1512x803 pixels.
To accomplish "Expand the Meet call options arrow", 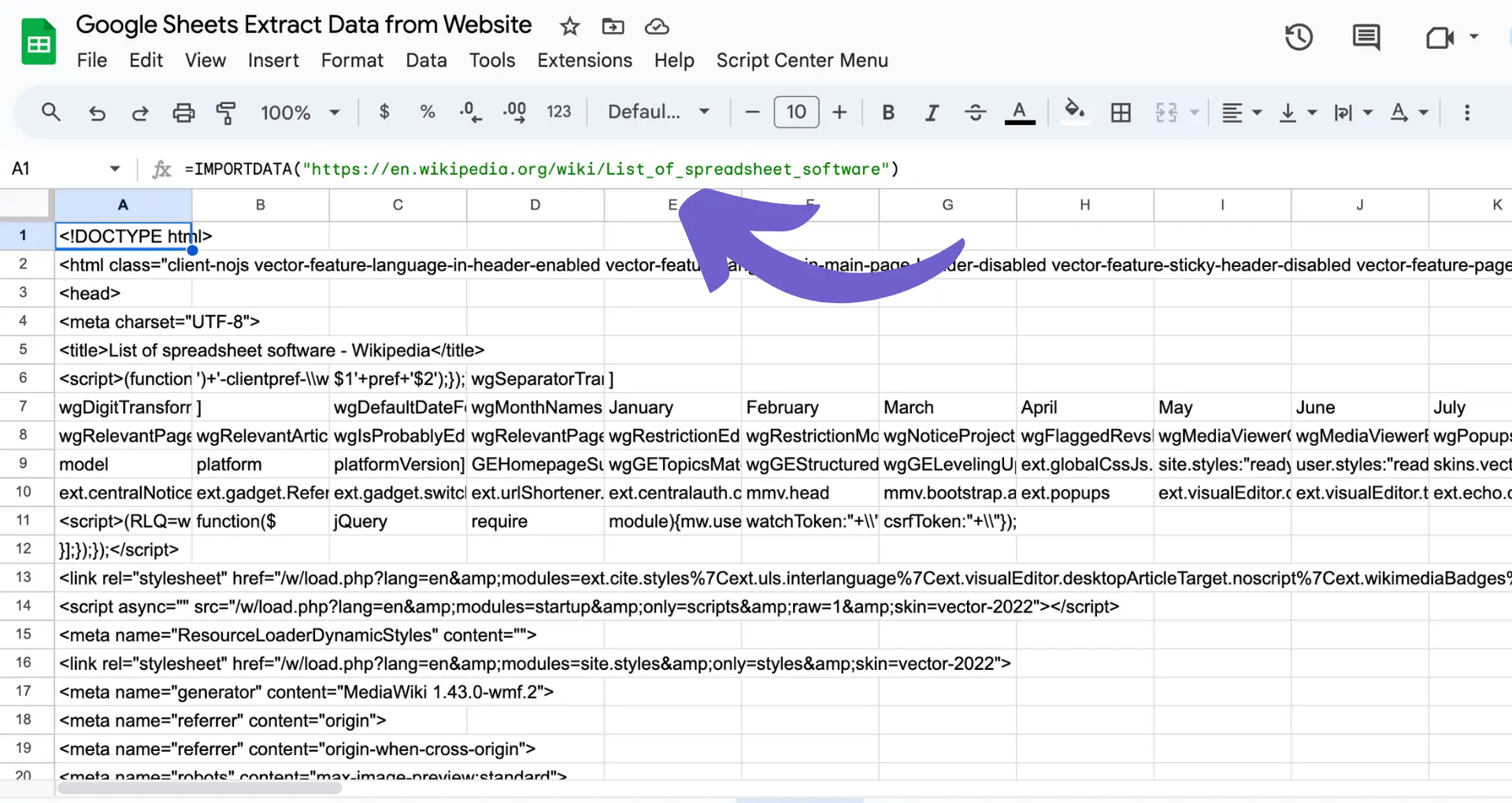I will pyautogui.click(x=1473, y=36).
